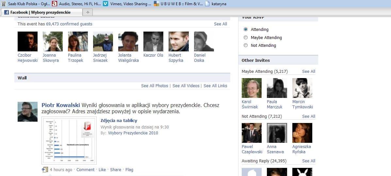This screenshot has width=391, height=176.
Task: Open the kataryna bookmark
Action: click(216, 4)
